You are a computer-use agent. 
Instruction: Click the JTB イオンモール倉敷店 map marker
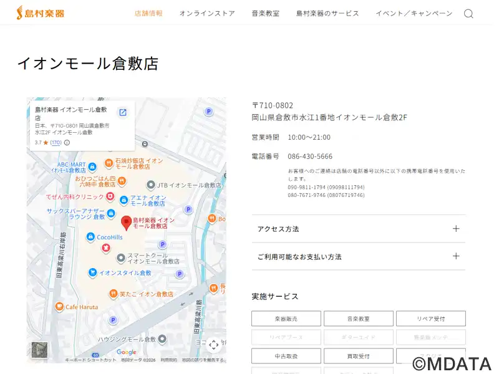click(150, 185)
